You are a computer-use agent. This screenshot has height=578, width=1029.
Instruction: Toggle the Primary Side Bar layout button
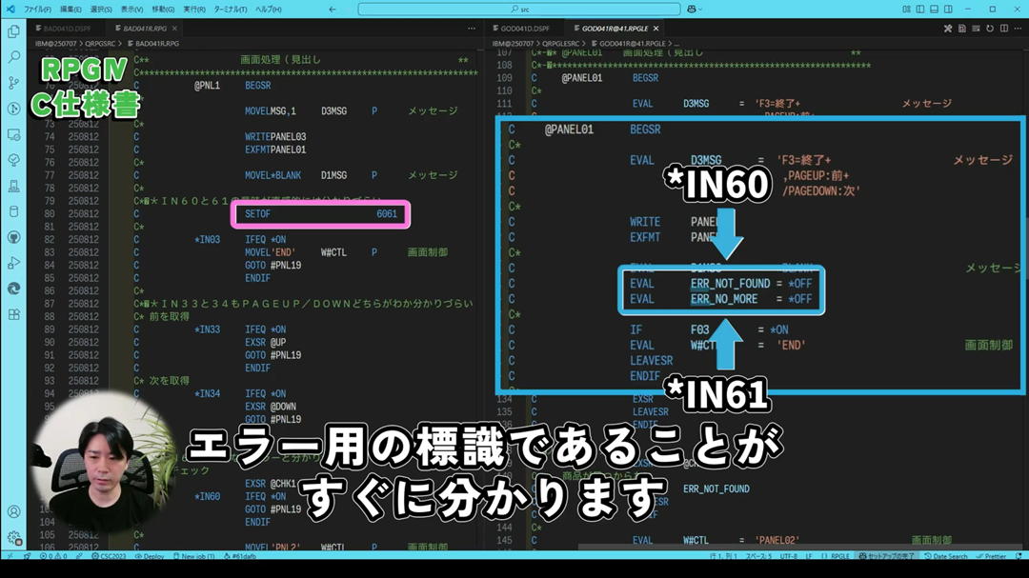coord(919,10)
